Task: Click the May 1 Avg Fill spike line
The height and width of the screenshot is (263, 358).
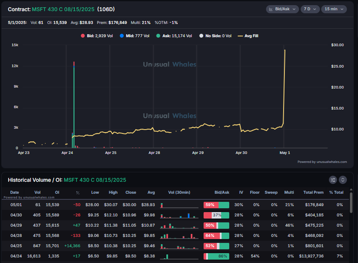Action: click(284, 87)
